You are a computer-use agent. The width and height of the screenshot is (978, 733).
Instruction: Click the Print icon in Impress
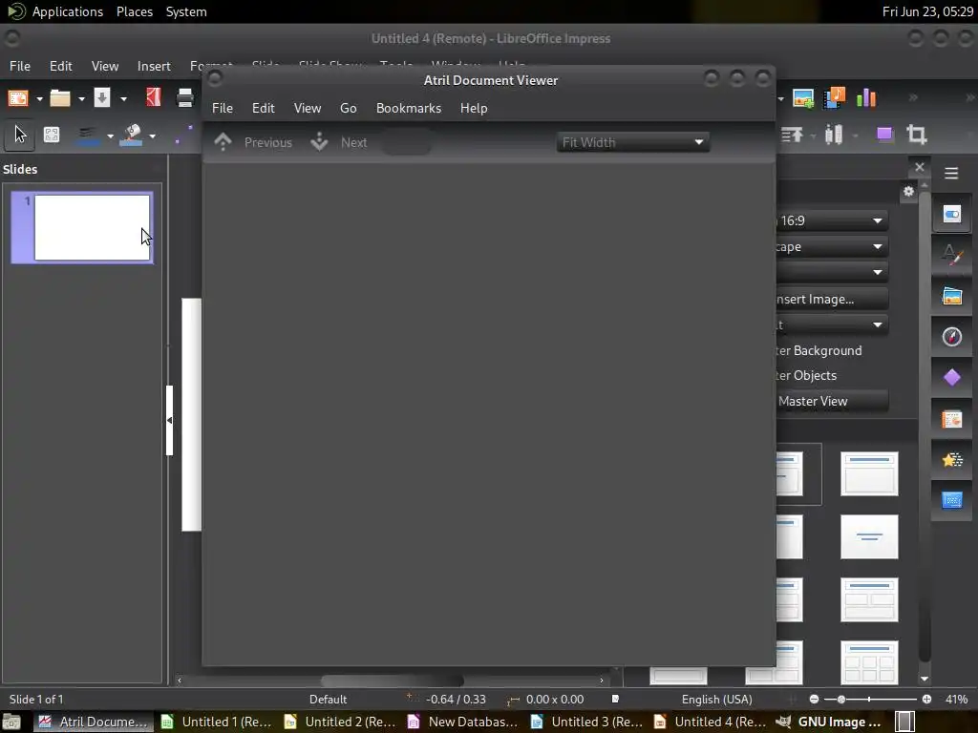(x=185, y=98)
